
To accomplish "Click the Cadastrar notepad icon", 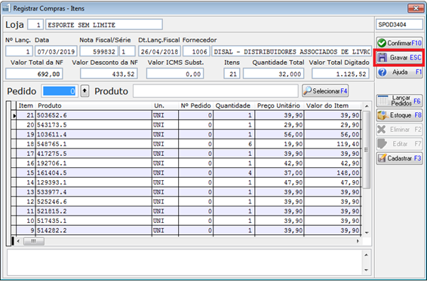I will tap(382, 158).
